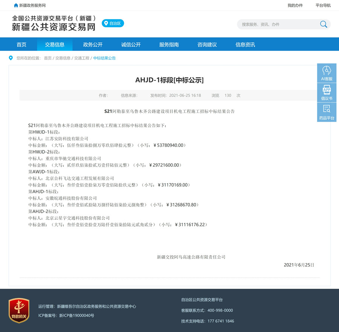
Task: Click the 新疆公共资源交易网 site logo
Action: (x=53, y=23)
